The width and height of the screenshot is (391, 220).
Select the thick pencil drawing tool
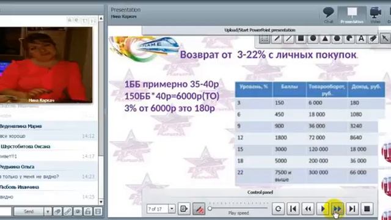[x=277, y=38]
